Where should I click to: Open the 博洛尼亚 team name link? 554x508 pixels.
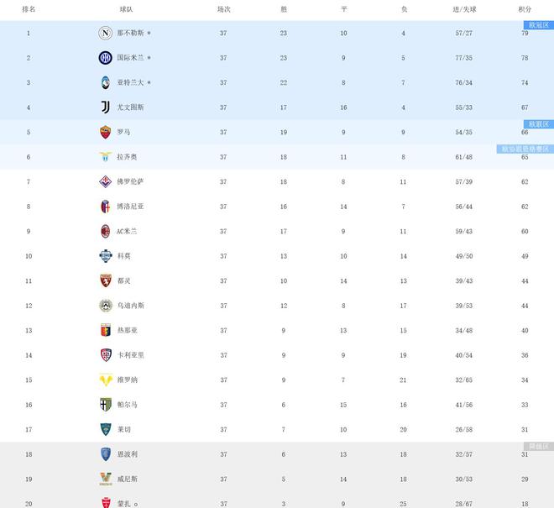[x=130, y=207]
